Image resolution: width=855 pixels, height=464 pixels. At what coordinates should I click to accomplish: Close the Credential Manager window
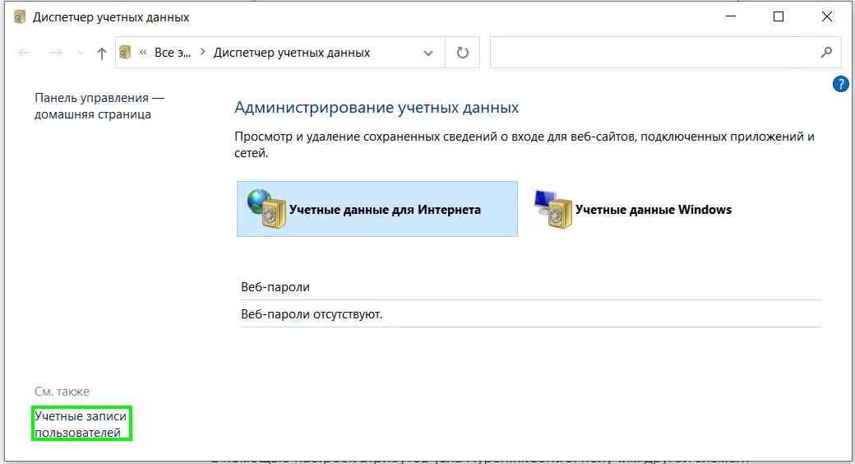point(827,16)
